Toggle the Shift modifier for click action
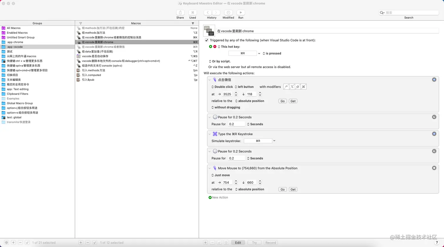This screenshot has width=444, height=247. [298, 87]
